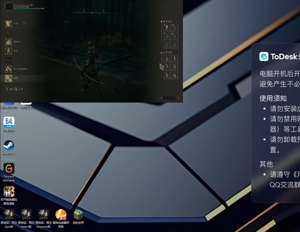Click the 肢体动作 section heading
300x232 pixels.
166,52
